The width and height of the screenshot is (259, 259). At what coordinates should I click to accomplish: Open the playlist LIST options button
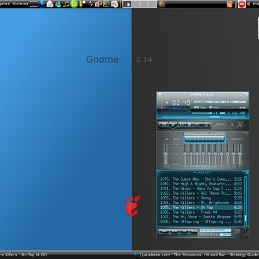238,231
